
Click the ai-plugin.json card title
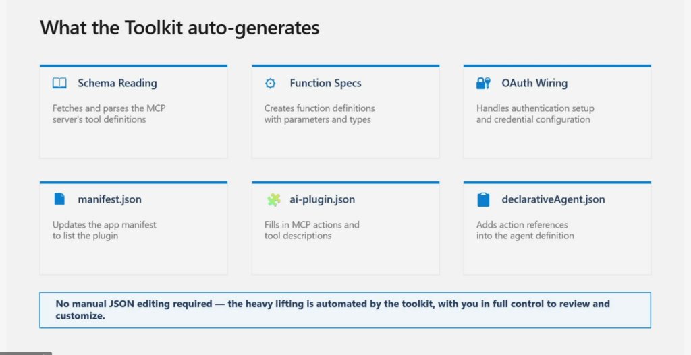pos(322,199)
